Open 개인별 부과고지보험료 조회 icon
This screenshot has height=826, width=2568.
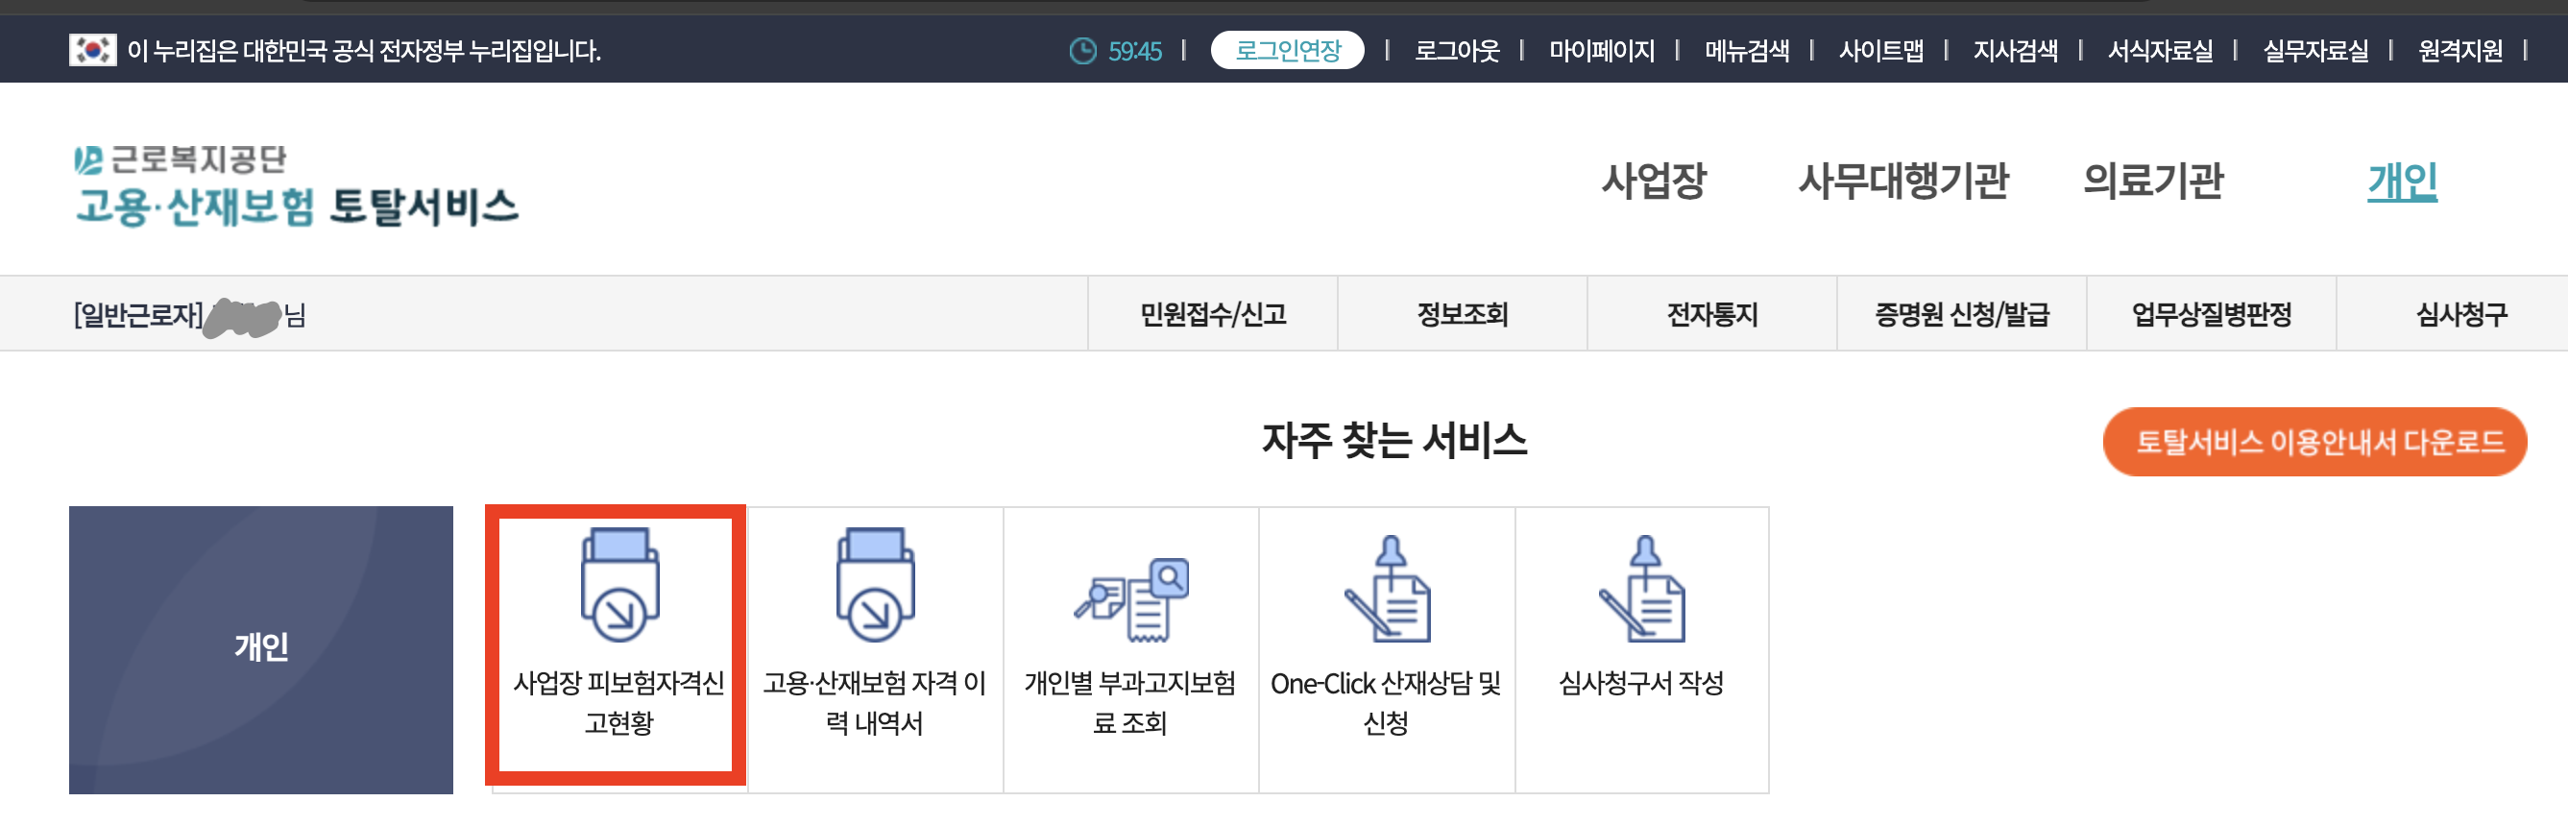[x=1131, y=599]
